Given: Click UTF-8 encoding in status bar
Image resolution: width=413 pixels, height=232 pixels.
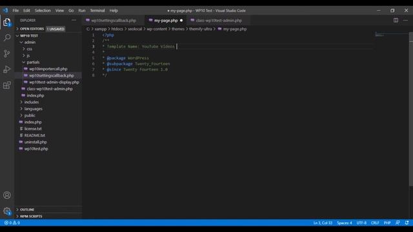Looking at the screenshot, I should (x=361, y=223).
